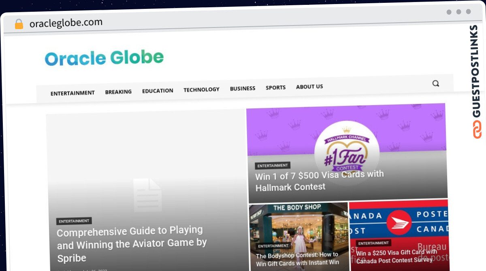Screen dimensions: 486x271
Task: Open the About Us page
Action: click(x=309, y=87)
